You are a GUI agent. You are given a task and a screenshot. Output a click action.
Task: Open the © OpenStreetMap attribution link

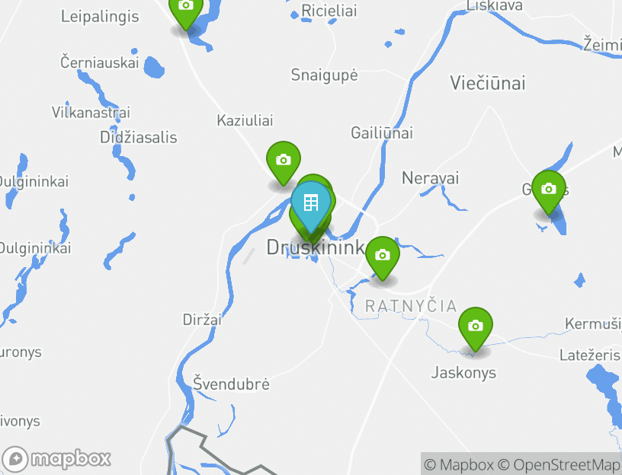(559, 464)
